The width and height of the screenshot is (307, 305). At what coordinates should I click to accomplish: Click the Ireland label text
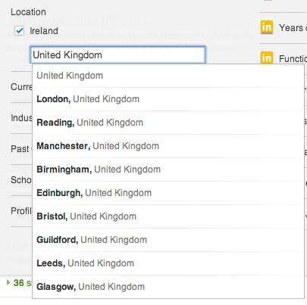tap(44, 31)
